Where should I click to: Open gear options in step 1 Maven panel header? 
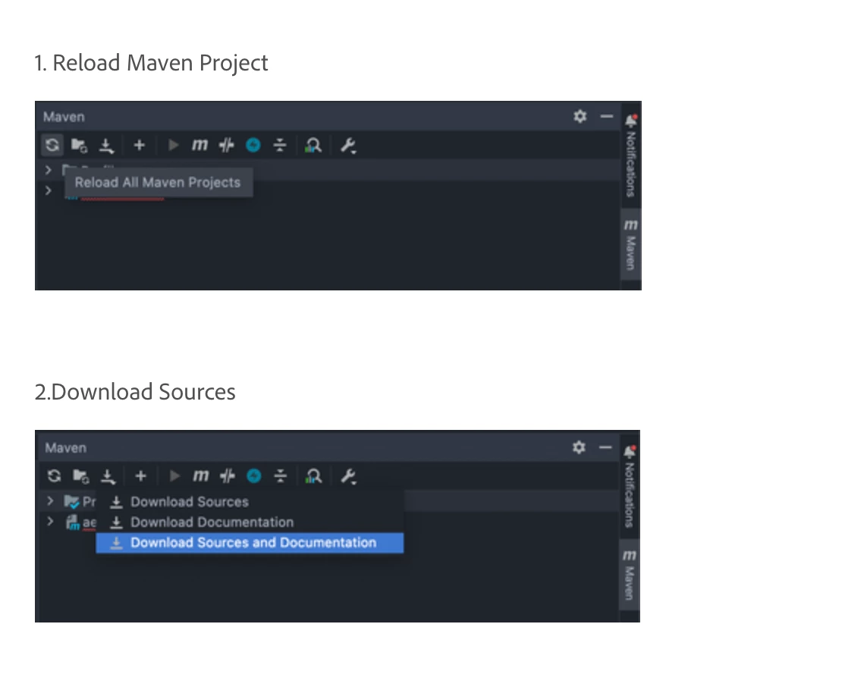[580, 117]
